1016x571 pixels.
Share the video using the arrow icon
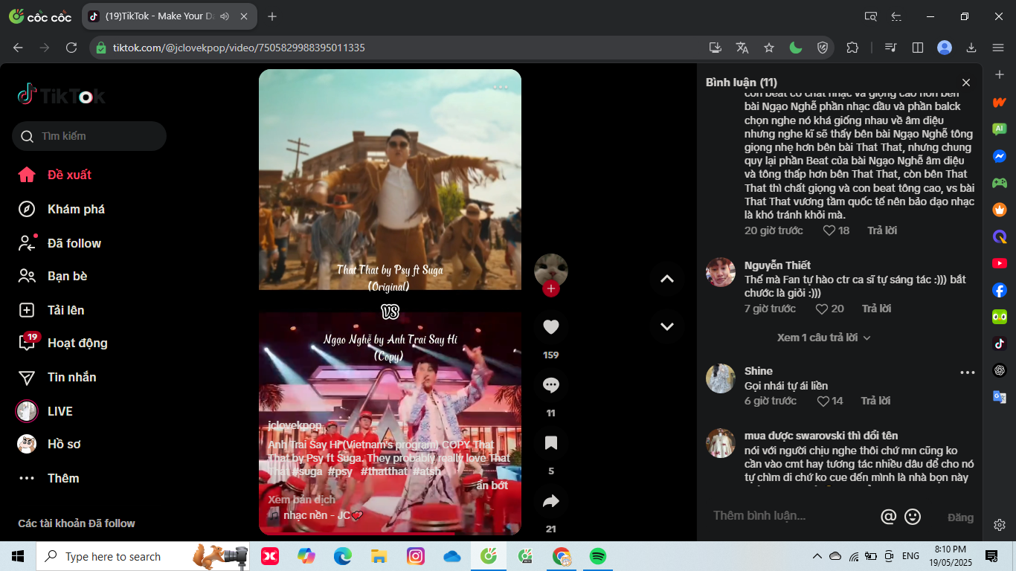tap(550, 501)
